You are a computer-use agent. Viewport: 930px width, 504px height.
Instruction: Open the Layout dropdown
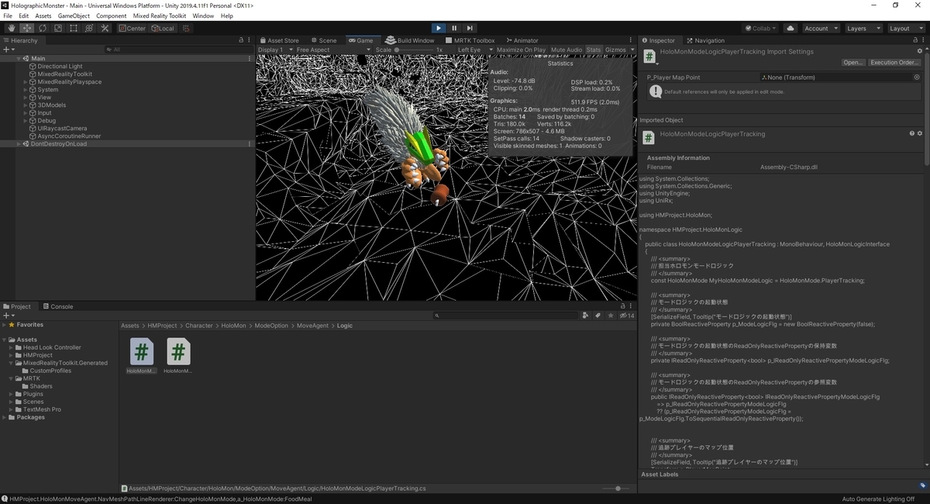(x=905, y=28)
